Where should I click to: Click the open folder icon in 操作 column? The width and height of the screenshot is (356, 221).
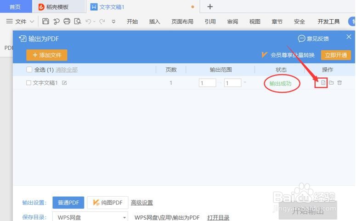pos(331,82)
